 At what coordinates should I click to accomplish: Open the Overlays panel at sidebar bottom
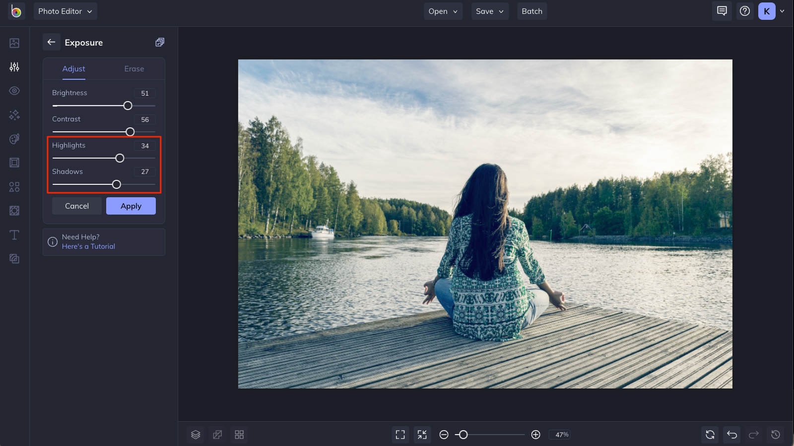coord(14,258)
